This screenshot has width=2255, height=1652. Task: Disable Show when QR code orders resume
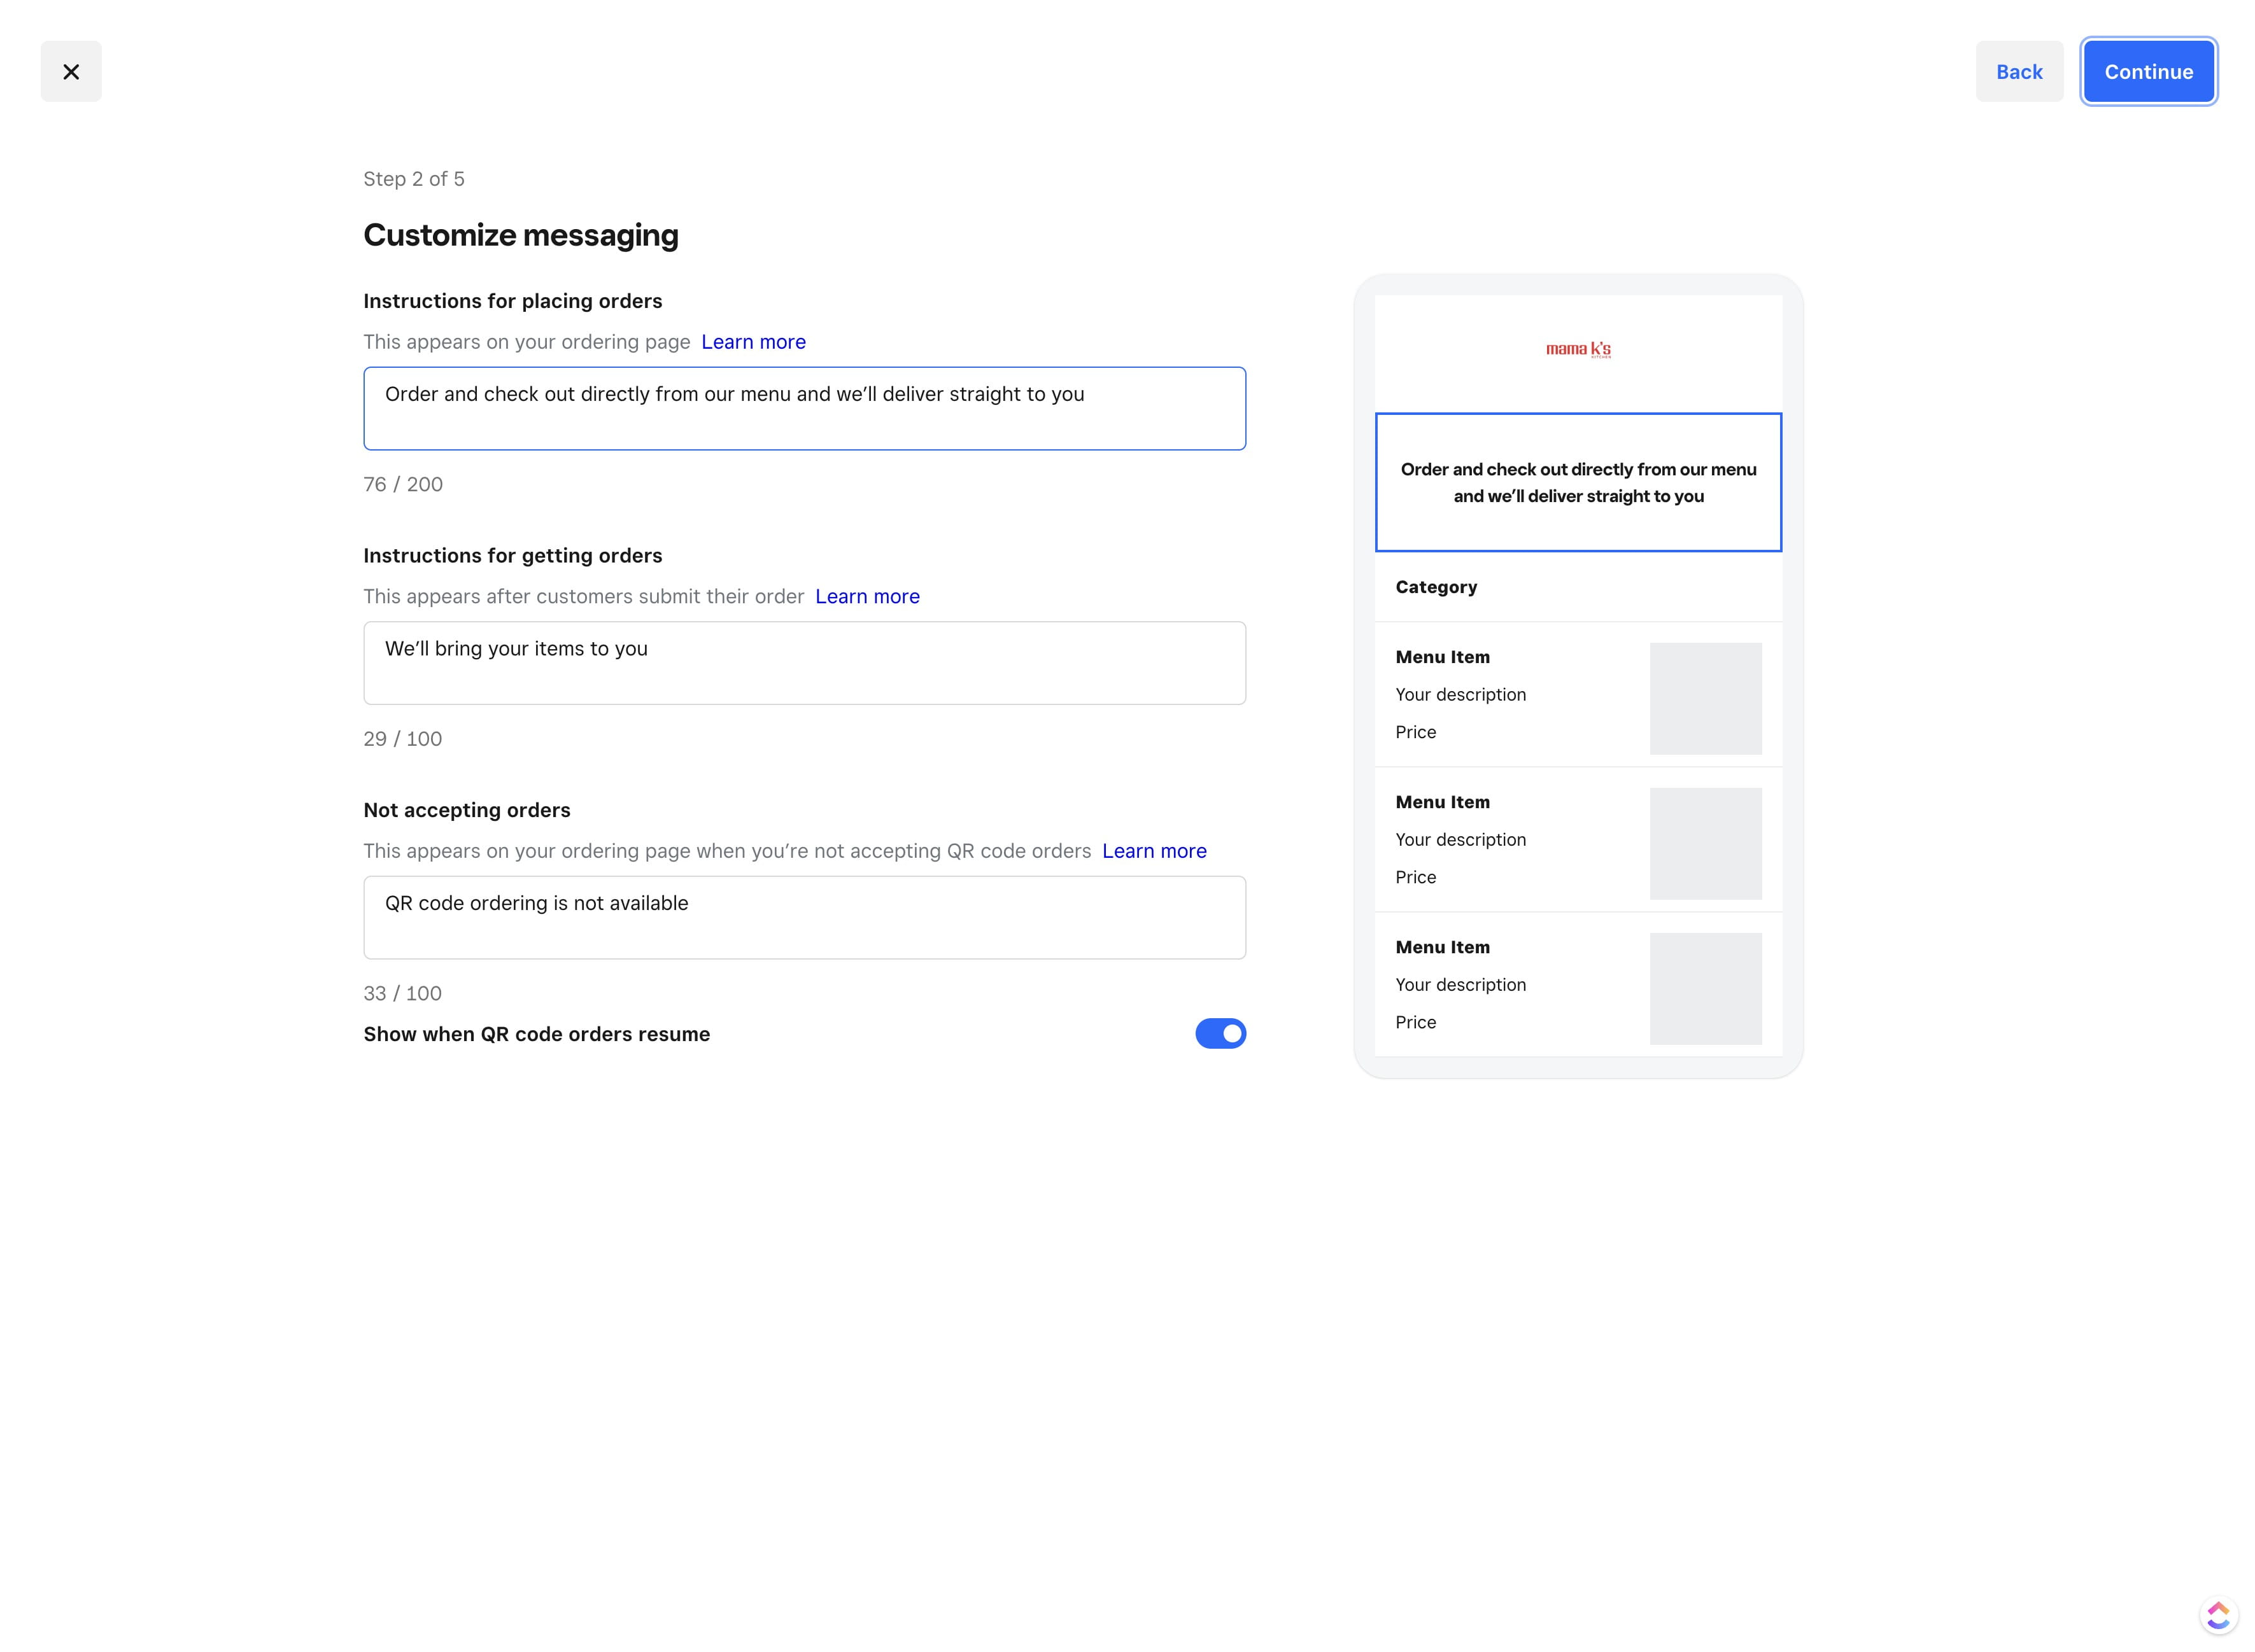pyautogui.click(x=1220, y=1033)
